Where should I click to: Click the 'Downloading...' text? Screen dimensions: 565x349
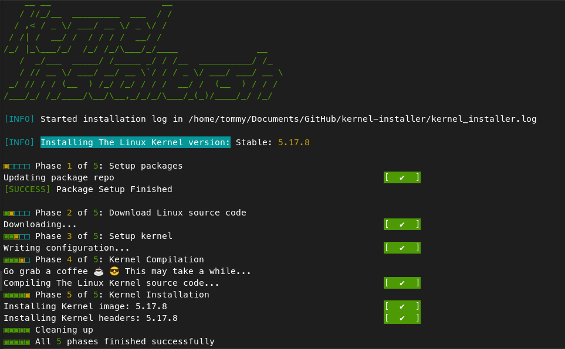click(40, 224)
